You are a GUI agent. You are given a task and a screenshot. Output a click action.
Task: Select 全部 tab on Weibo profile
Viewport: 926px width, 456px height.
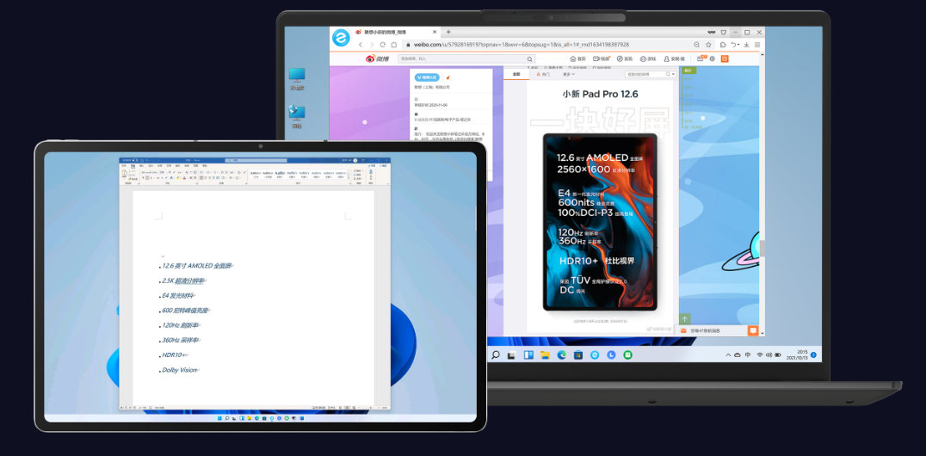tap(516, 75)
